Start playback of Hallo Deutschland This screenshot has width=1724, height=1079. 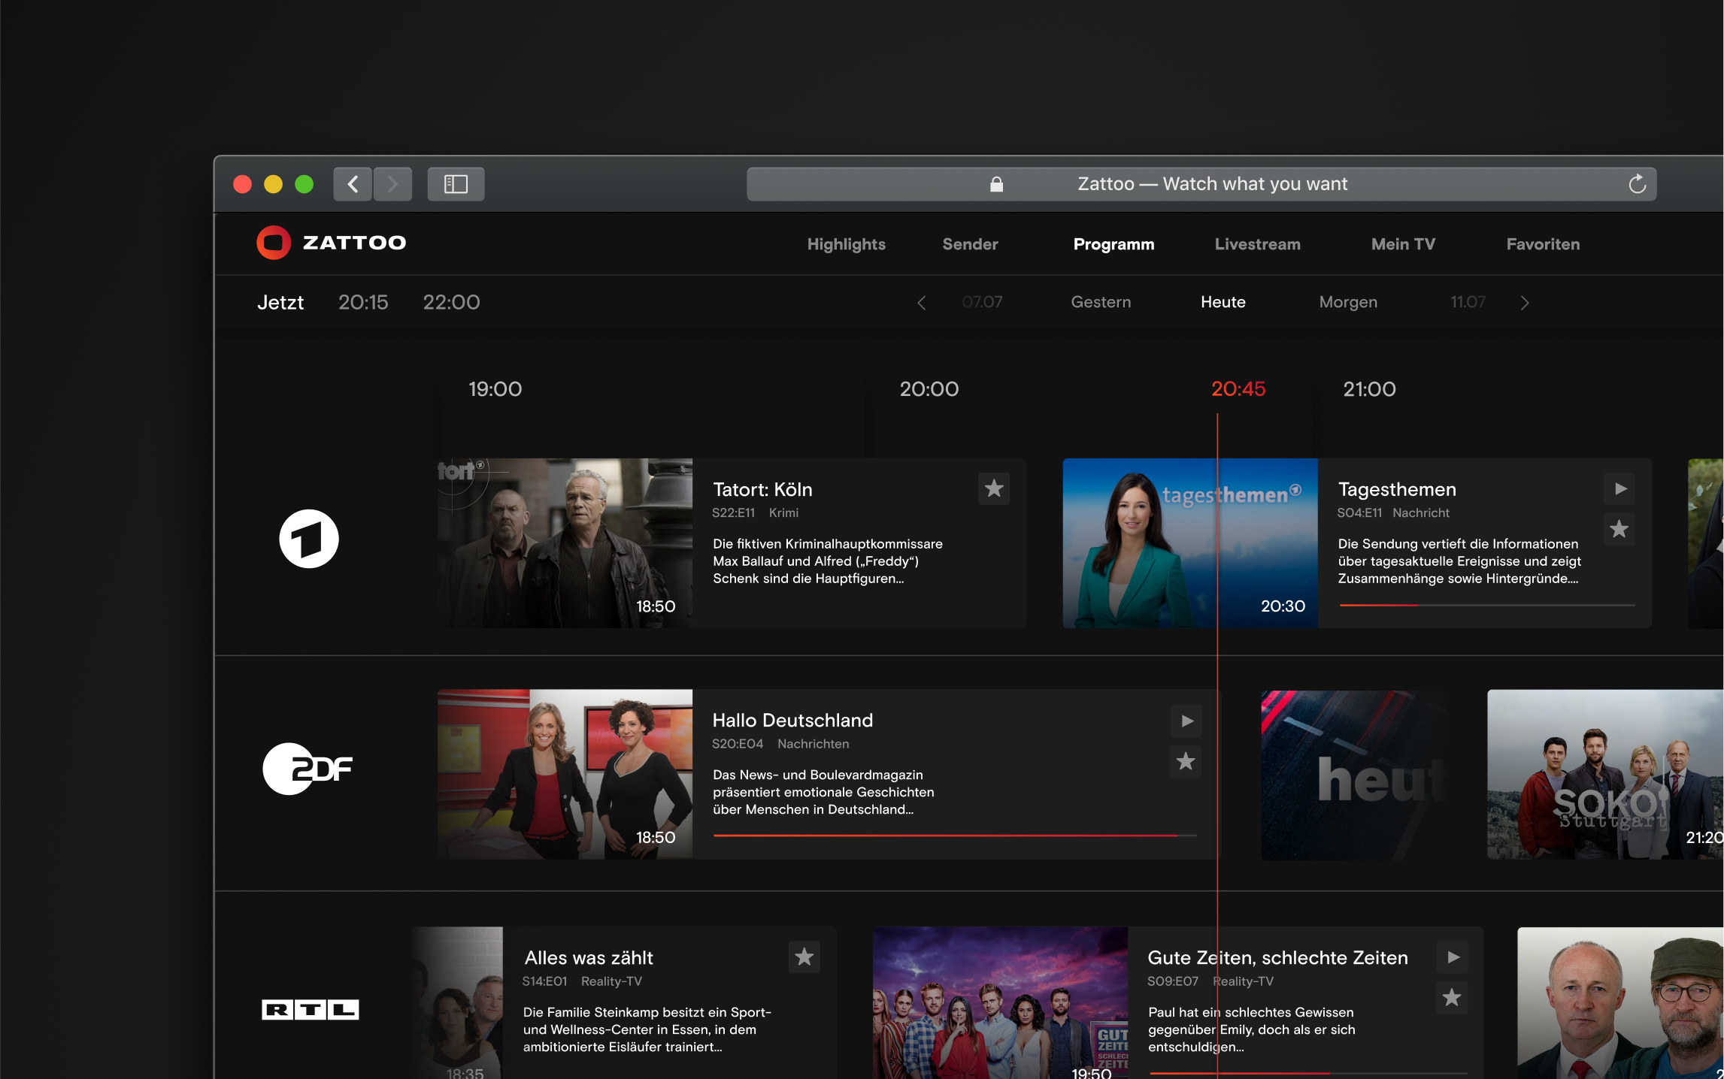pyautogui.click(x=1186, y=721)
